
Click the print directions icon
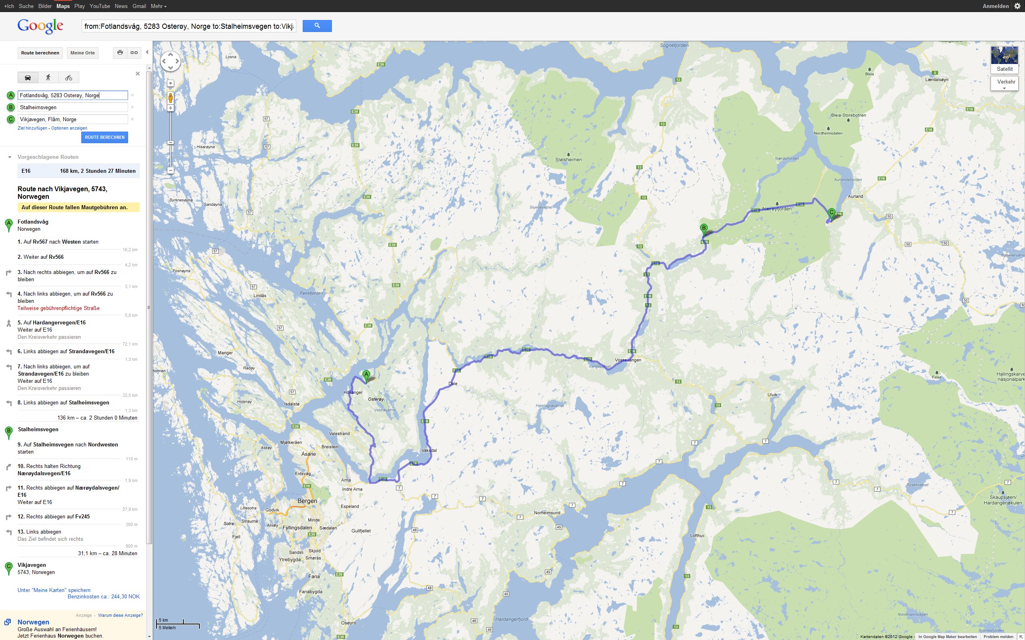pyautogui.click(x=120, y=52)
